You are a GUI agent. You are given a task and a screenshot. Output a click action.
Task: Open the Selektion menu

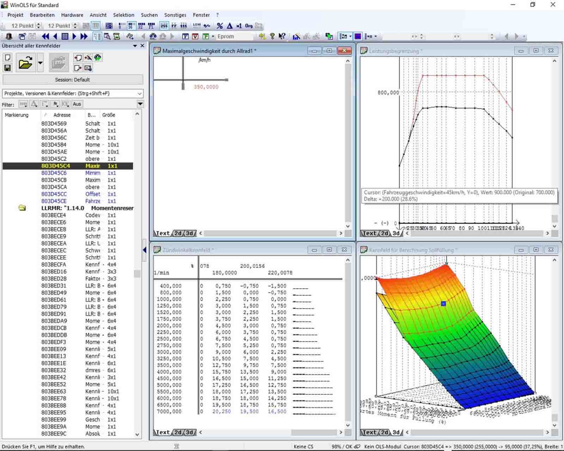[124, 15]
